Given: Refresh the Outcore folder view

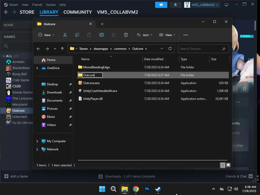Looking at the screenshot, I should coord(170,48).
